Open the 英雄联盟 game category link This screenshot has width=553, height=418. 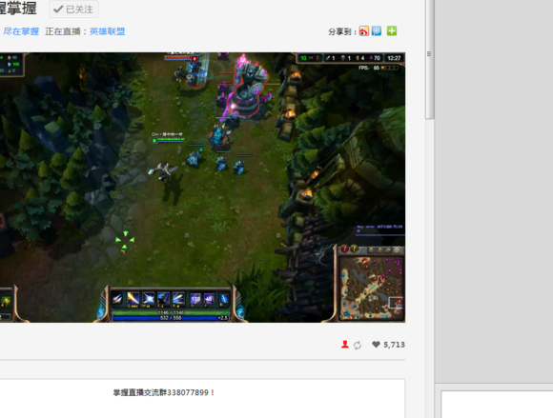point(107,31)
